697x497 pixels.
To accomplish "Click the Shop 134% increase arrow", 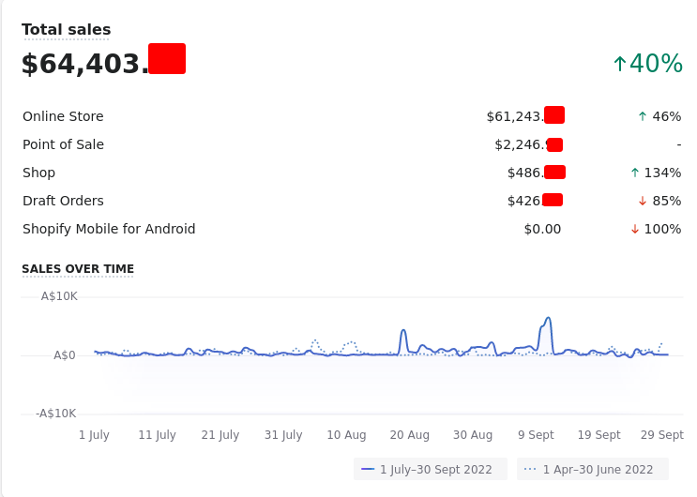I will 635,173.
